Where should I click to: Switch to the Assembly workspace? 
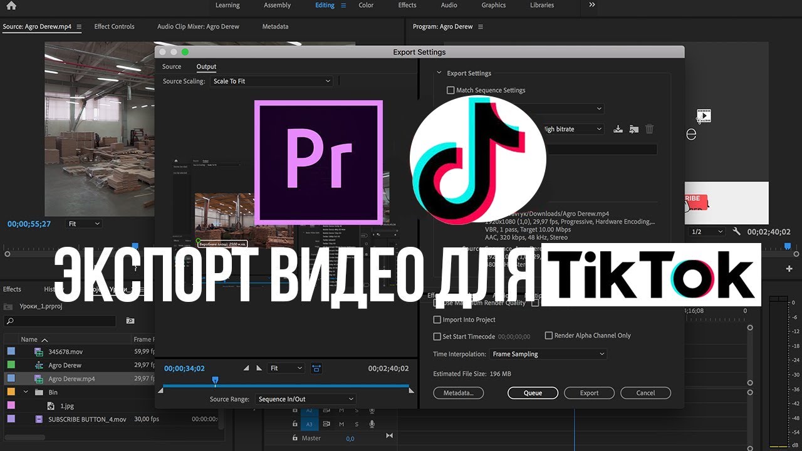coord(277,5)
